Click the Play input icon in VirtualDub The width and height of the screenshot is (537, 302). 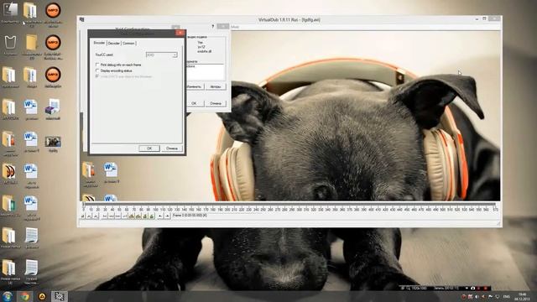tap(89, 216)
